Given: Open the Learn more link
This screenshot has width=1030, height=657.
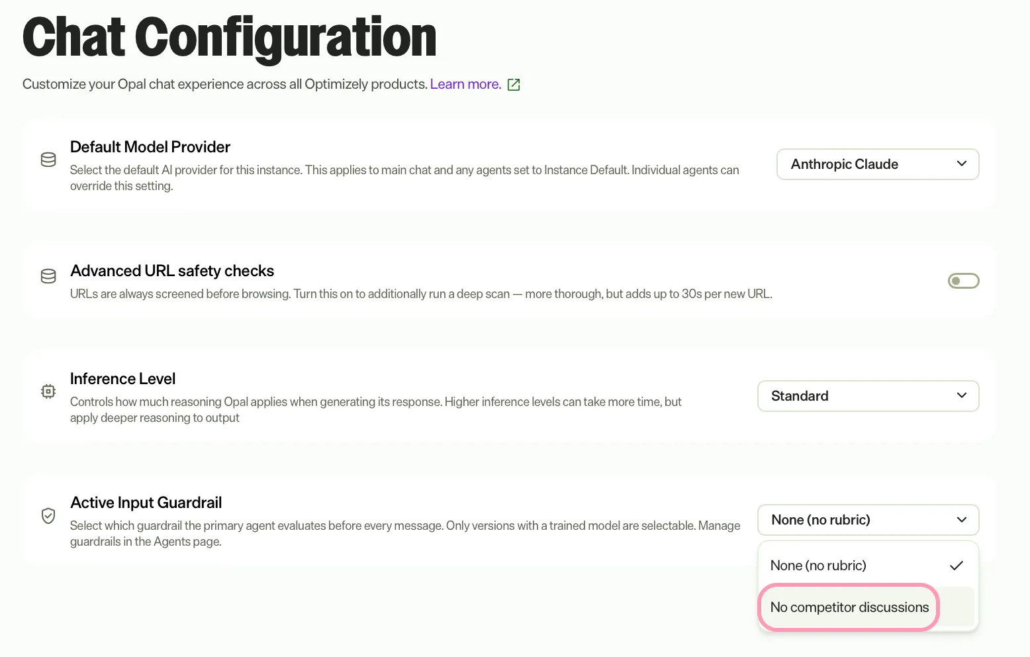Looking at the screenshot, I should point(465,84).
